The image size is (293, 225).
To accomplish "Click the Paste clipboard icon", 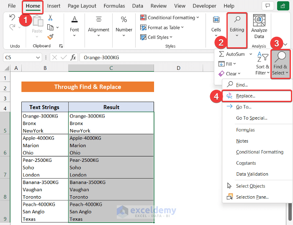I will 38,21.
